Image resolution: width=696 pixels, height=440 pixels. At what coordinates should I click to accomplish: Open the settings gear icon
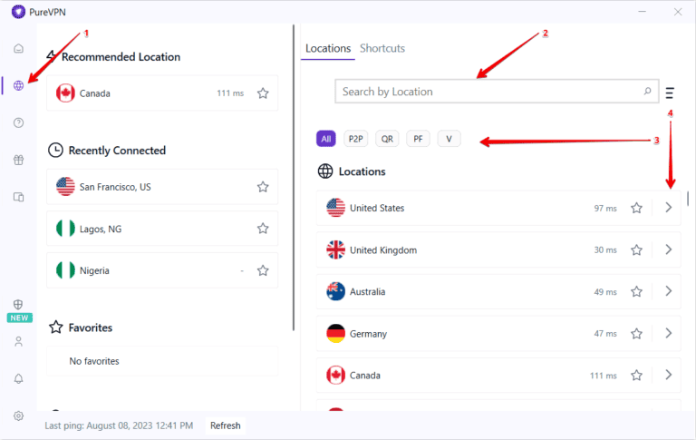18,416
